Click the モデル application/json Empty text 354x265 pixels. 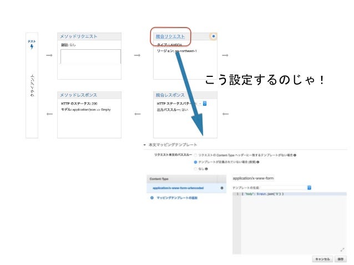pyautogui.click(x=86, y=110)
